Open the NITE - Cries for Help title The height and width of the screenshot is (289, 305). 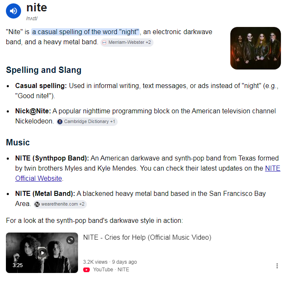(x=147, y=237)
